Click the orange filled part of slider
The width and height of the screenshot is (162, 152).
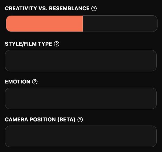point(45,23)
